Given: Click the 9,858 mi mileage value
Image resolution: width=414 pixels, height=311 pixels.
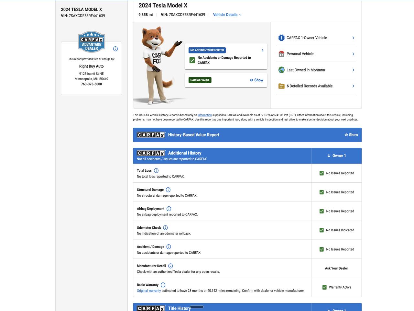Looking at the screenshot, I should [x=146, y=15].
